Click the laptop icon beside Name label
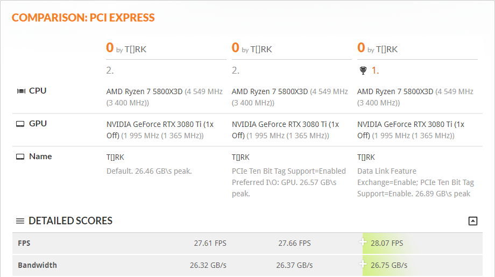The image size is (495, 277). 20,157
